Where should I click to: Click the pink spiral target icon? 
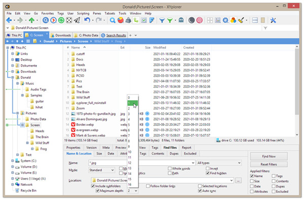(200, 20)
